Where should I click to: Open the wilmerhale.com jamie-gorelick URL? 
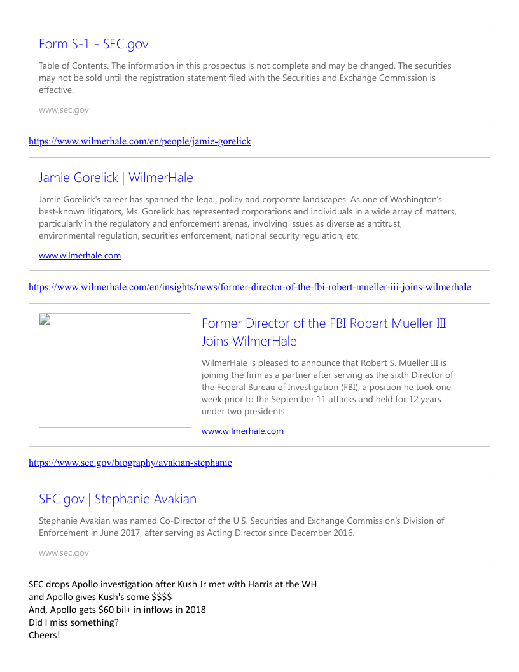(140, 141)
